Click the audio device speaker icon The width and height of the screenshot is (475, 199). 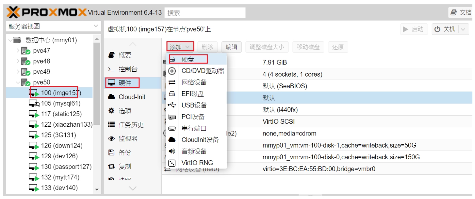tap(172, 151)
